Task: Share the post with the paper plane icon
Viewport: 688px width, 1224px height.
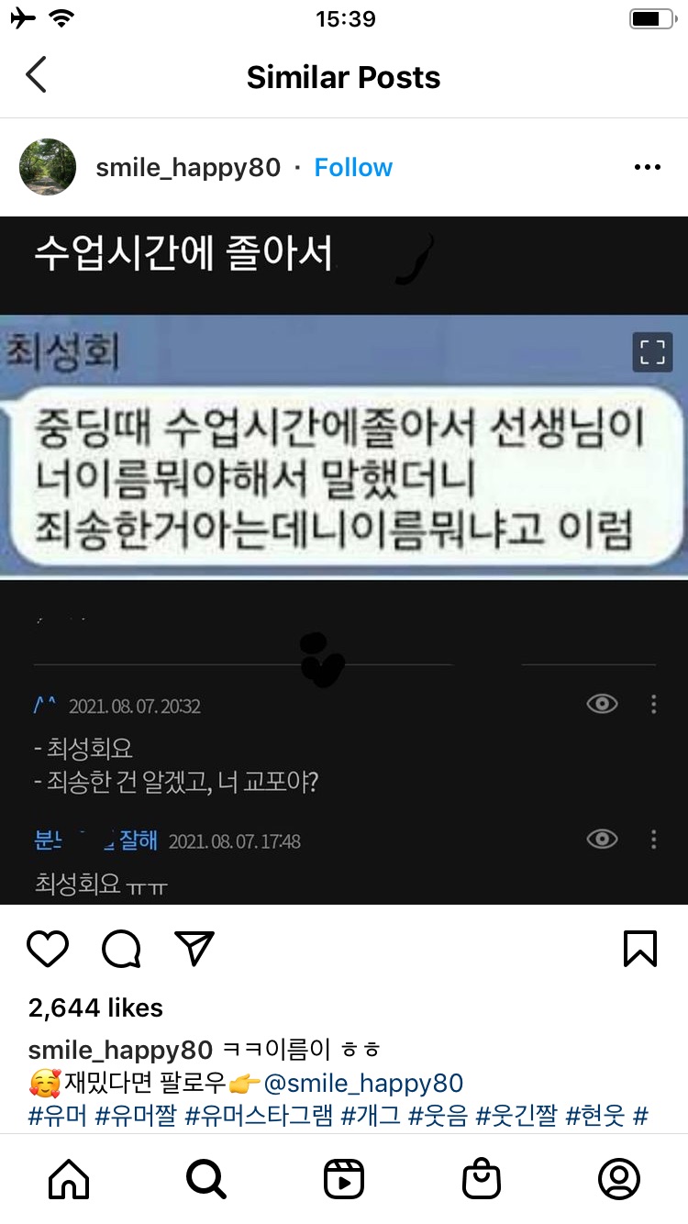Action: coord(194,948)
